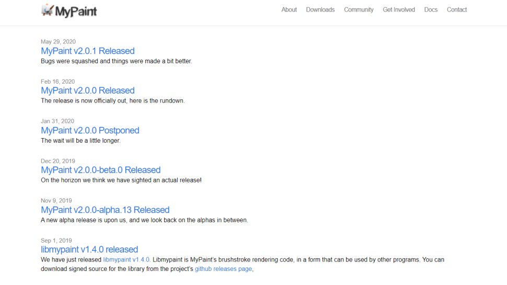Click the MyPaint logo icon
The height and width of the screenshot is (285, 507).
pos(47,10)
